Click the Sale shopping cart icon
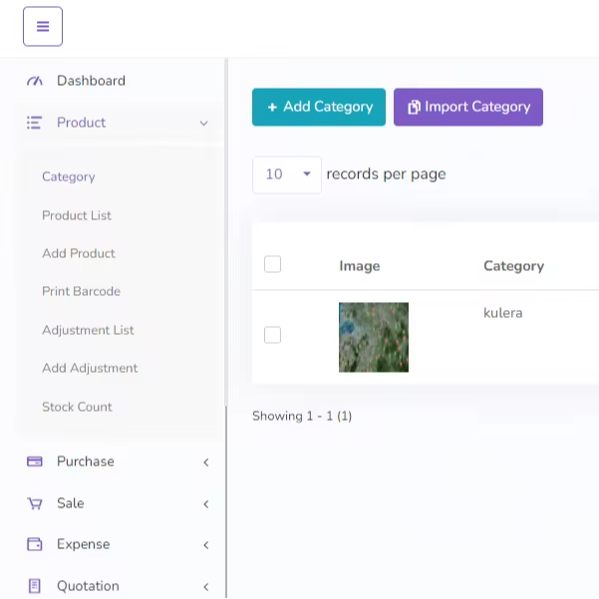 pyautogui.click(x=35, y=503)
